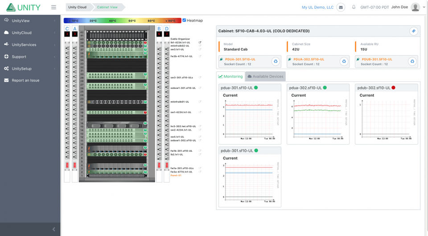Image resolution: width=428 pixels, height=236 pixels.
Task: Switch to the Available Devices tab
Action: tap(265, 76)
